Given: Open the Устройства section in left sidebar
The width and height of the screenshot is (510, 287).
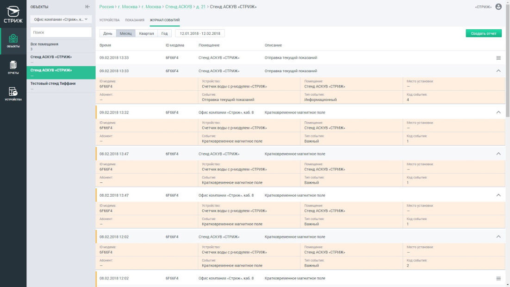Looking at the screenshot, I should pyautogui.click(x=13, y=94).
